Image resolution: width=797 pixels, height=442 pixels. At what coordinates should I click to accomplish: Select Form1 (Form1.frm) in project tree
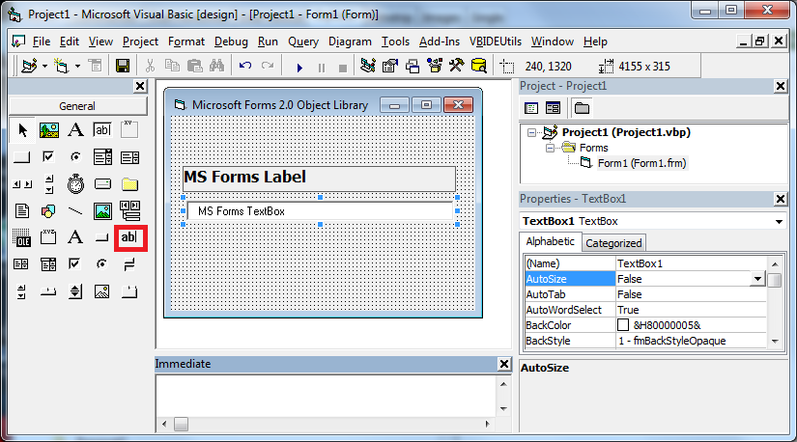[642, 163]
